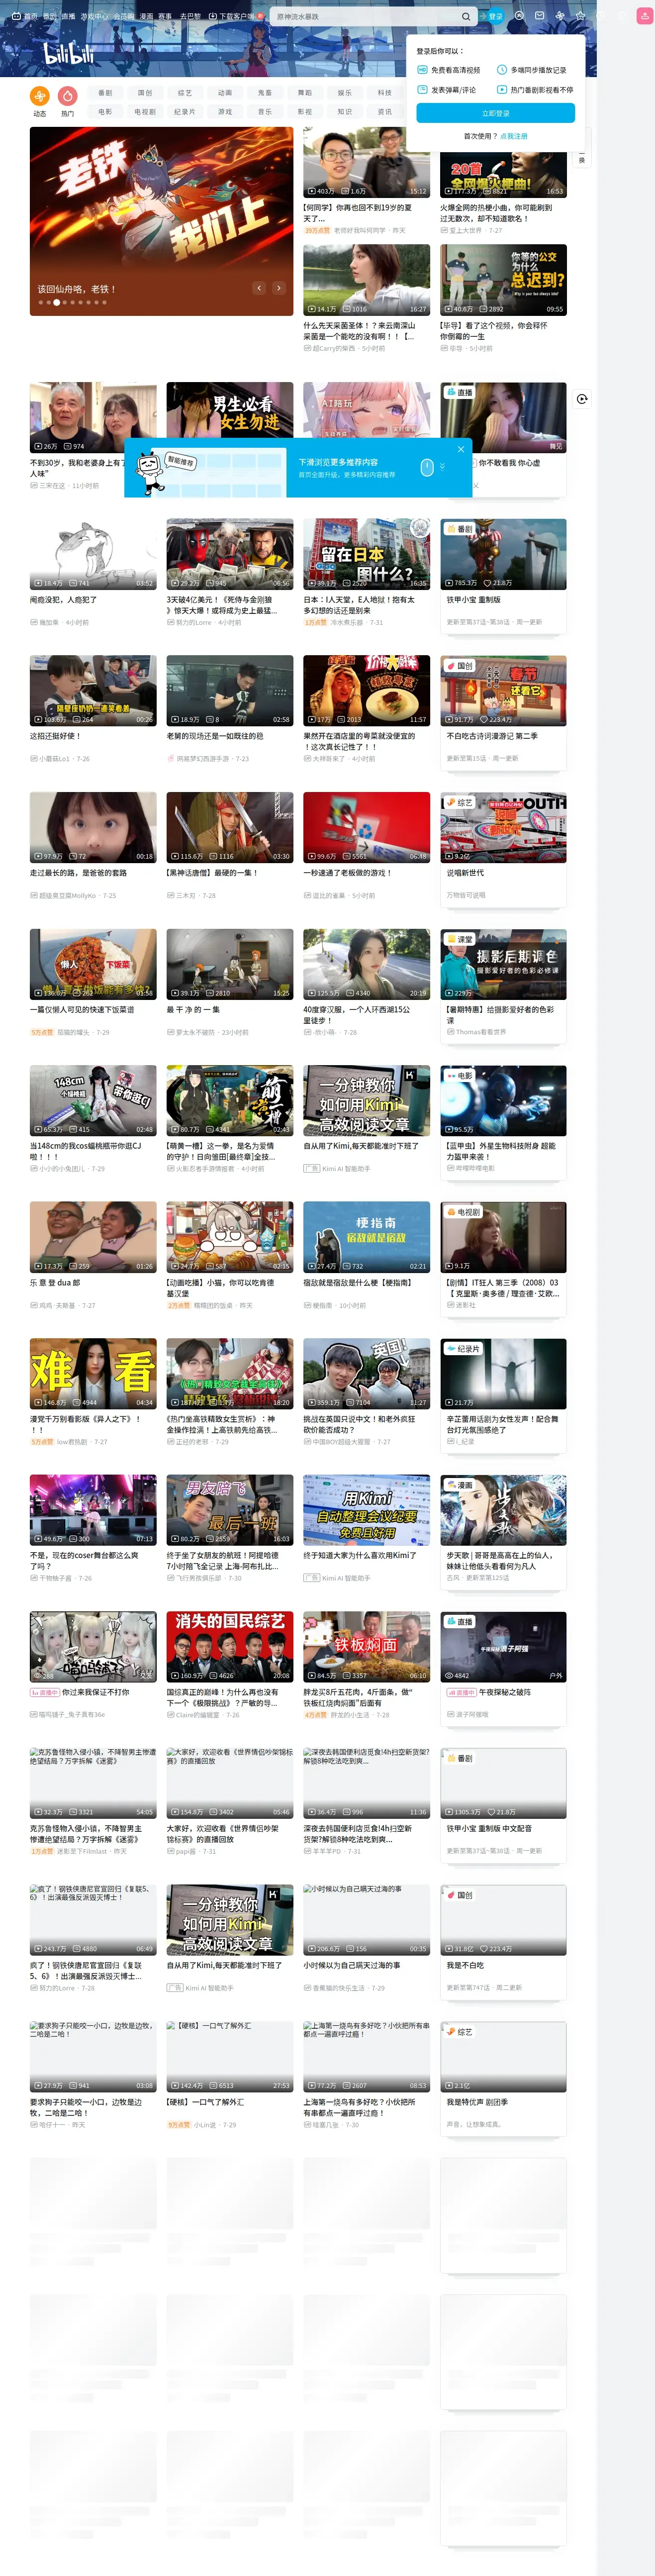The width and height of the screenshot is (655, 2576).
Task: Click the 登录 button in the header
Action: (x=496, y=16)
